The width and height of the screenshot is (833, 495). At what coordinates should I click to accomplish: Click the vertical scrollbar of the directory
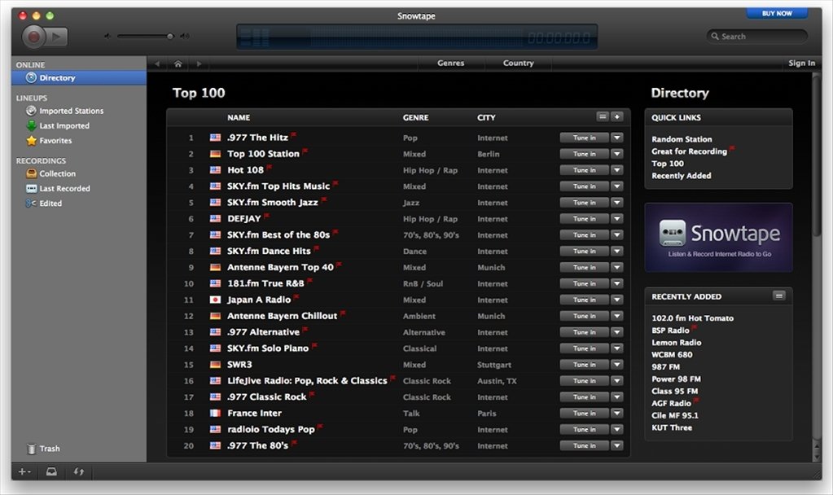[817, 156]
